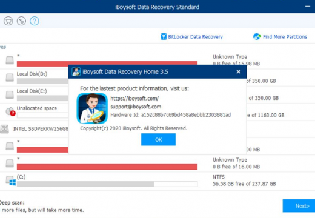Select the Local Disk(E:) drive icon
The image size is (315, 218).
click(10, 94)
